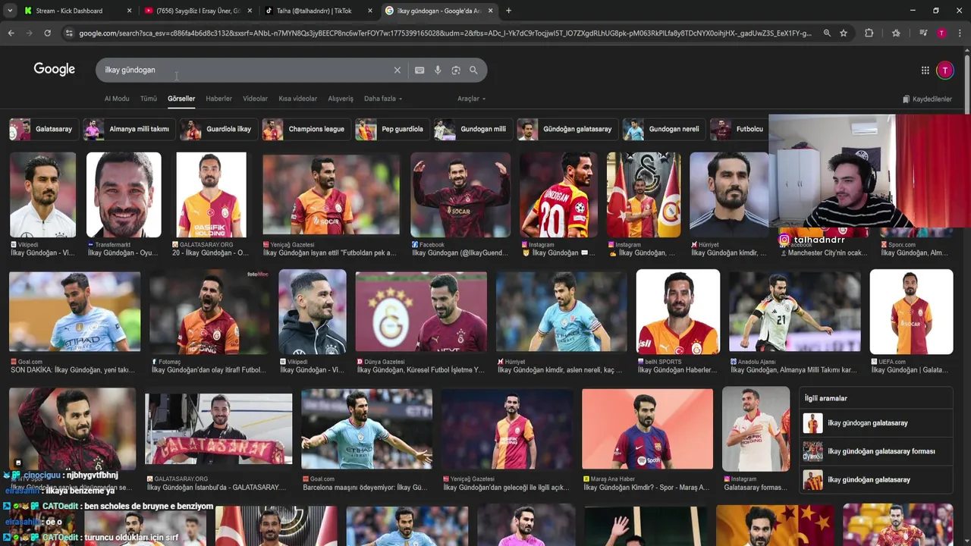Open the Anadolu Ajansı image result
The image size is (971, 546).
(x=794, y=312)
